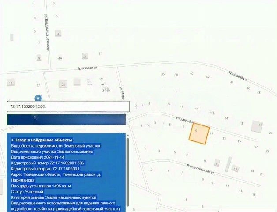Click 'Кадастровый квартал 72:17:1502001' line

click(x=45, y=169)
